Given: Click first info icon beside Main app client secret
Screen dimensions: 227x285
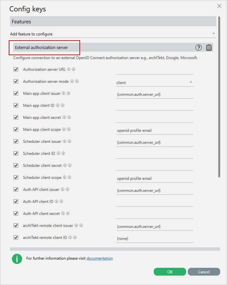Looking at the screenshot, I should [64, 117].
